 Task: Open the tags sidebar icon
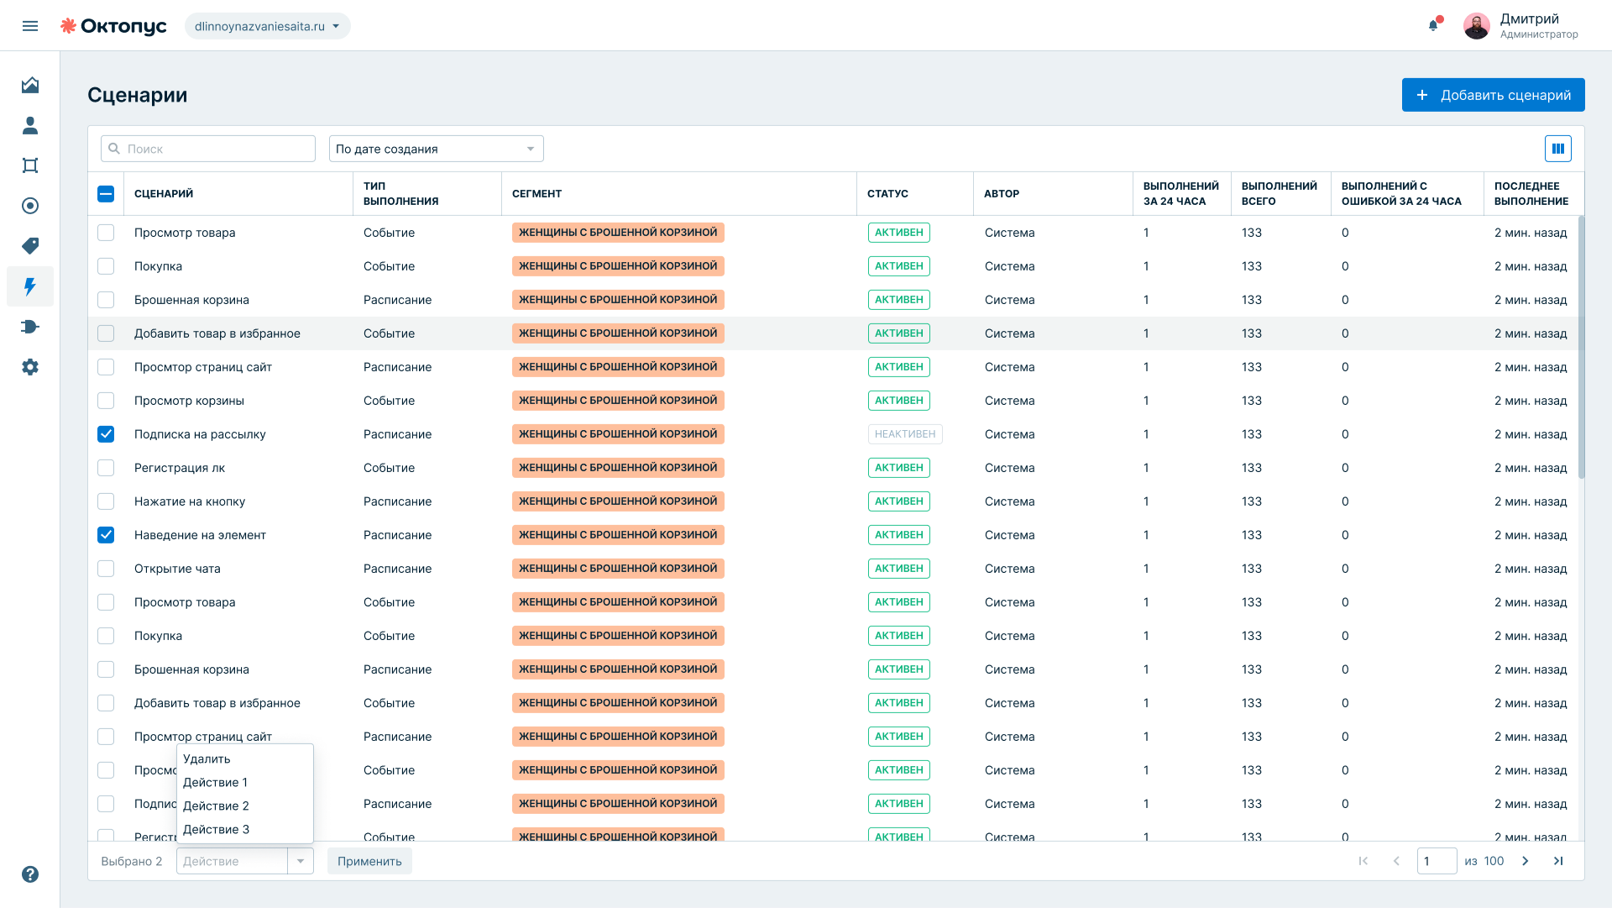pos(30,246)
